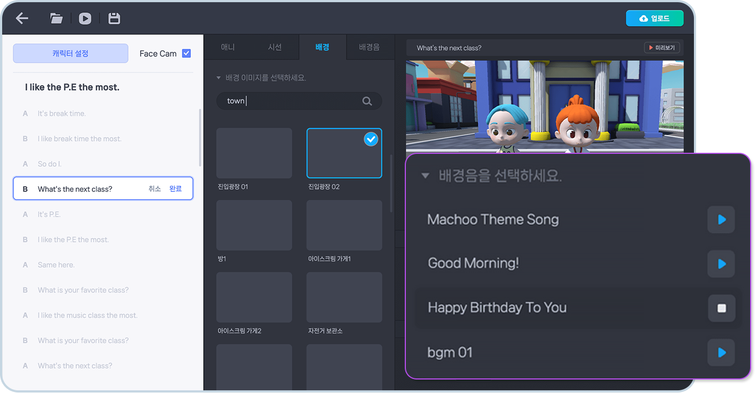755x393 pixels.
Task: Play bgm 01 track
Action: click(721, 353)
